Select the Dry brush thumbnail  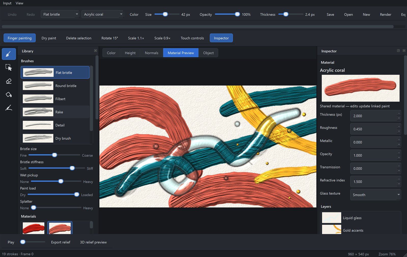[x=38, y=138]
